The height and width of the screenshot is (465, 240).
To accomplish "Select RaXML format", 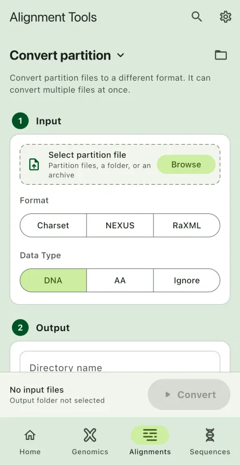I will (x=187, y=225).
